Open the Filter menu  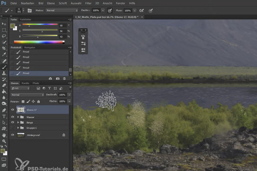point(88,3)
